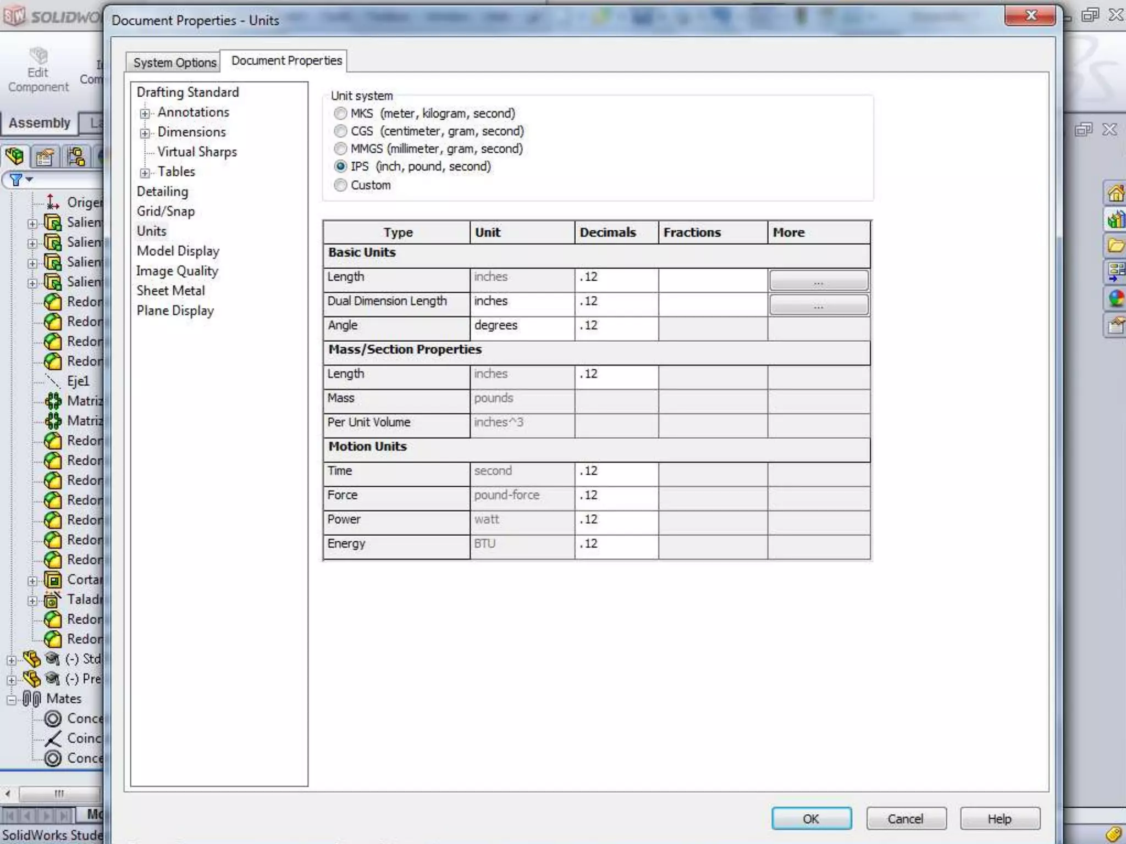Click the Cancel button

tap(906, 819)
